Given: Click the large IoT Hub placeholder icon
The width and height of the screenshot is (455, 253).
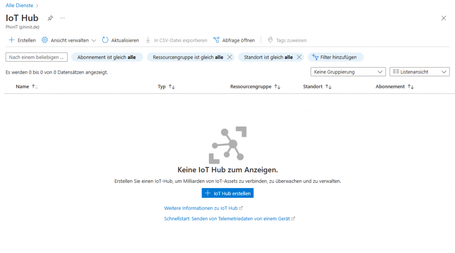Looking at the screenshot, I should (227, 145).
